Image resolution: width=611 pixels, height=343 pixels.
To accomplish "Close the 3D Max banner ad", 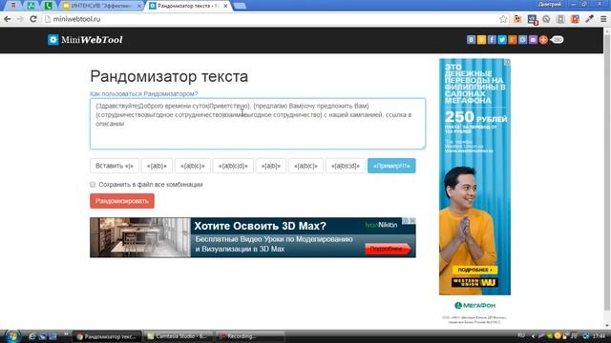I will click(x=412, y=220).
